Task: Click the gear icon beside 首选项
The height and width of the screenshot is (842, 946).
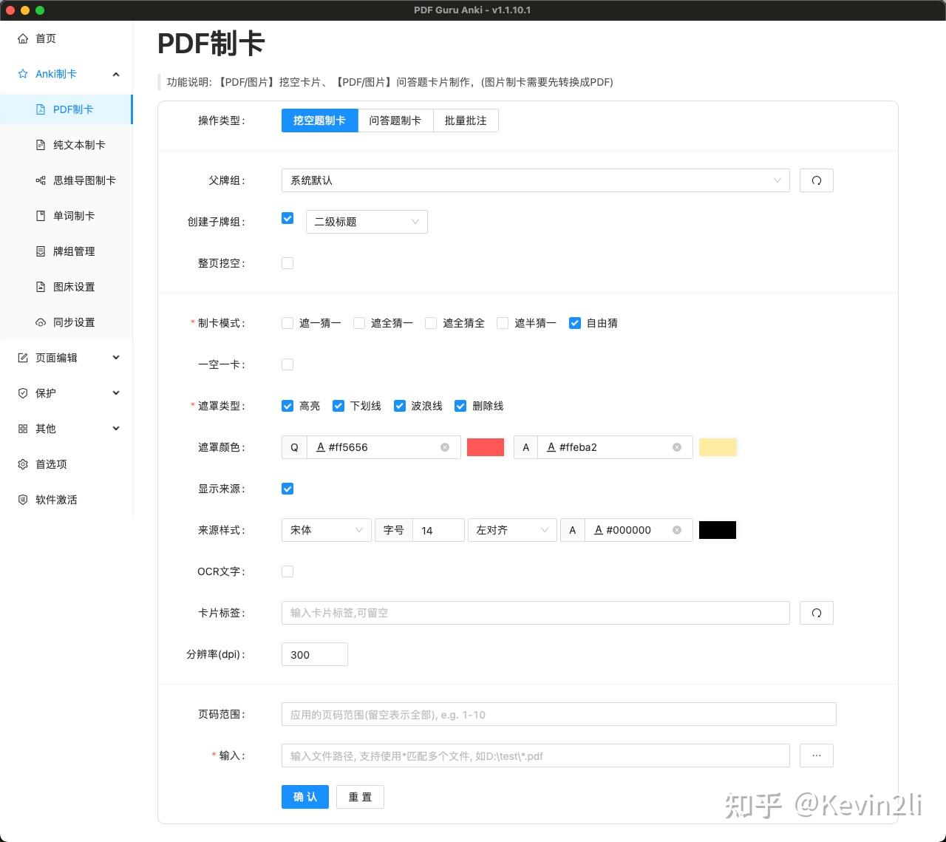Action: point(23,464)
